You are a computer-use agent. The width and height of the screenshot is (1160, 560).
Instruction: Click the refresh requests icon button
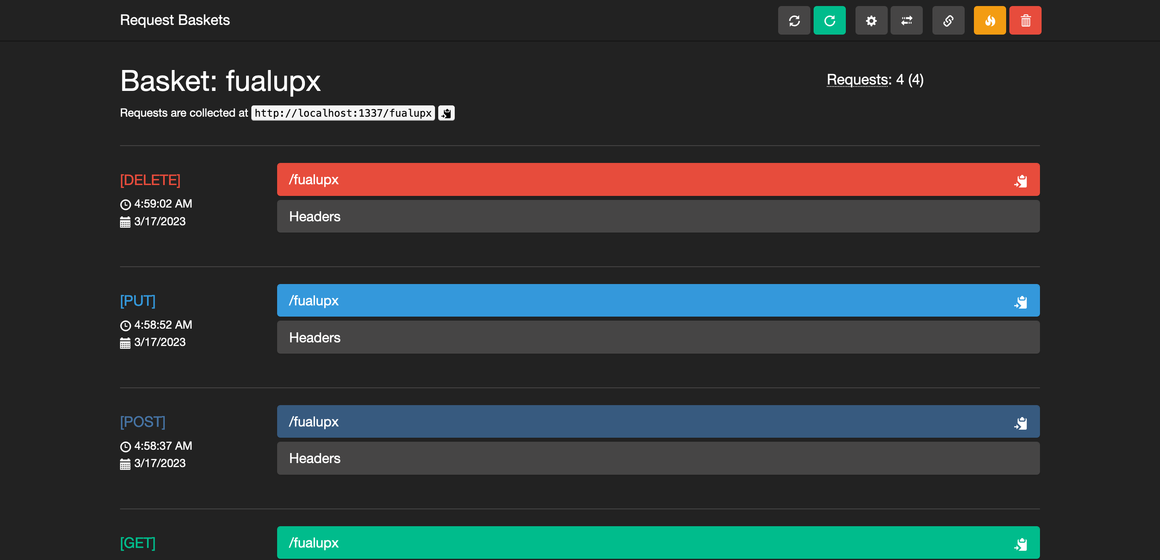pos(794,21)
